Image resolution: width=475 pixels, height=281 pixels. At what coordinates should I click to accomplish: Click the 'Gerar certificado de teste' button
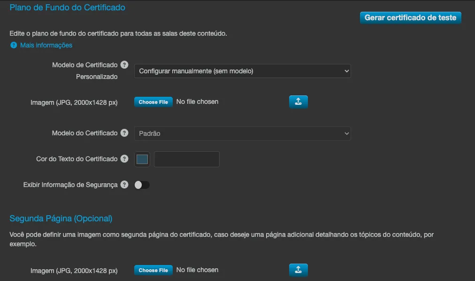click(x=411, y=17)
